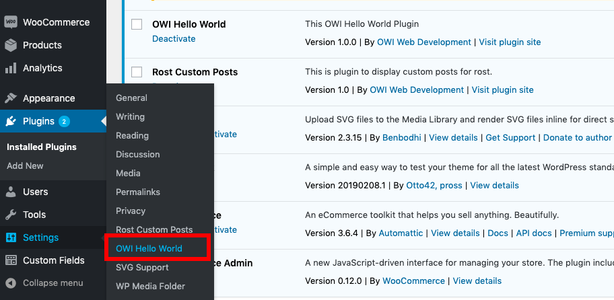Open the API docs link
Viewport: 614px width, 300px height.
pos(534,233)
